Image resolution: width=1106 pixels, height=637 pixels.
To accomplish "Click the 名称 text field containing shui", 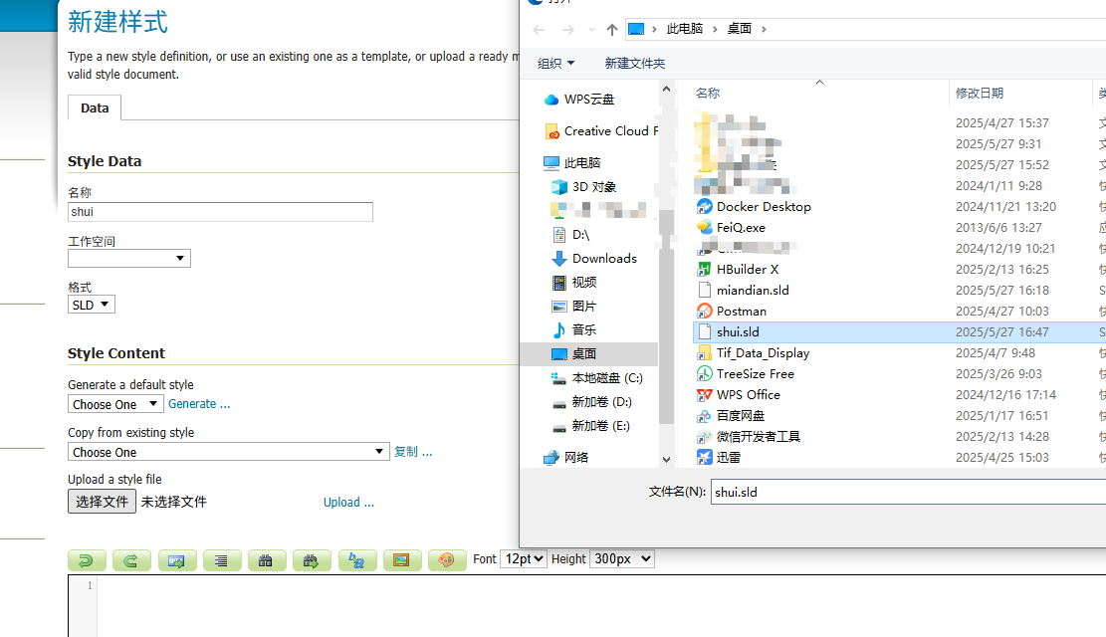I will click(x=220, y=212).
